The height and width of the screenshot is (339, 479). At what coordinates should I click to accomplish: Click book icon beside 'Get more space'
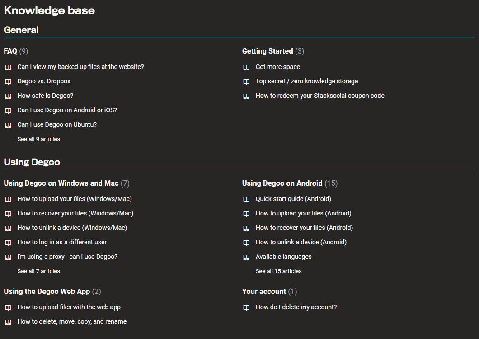coord(246,67)
